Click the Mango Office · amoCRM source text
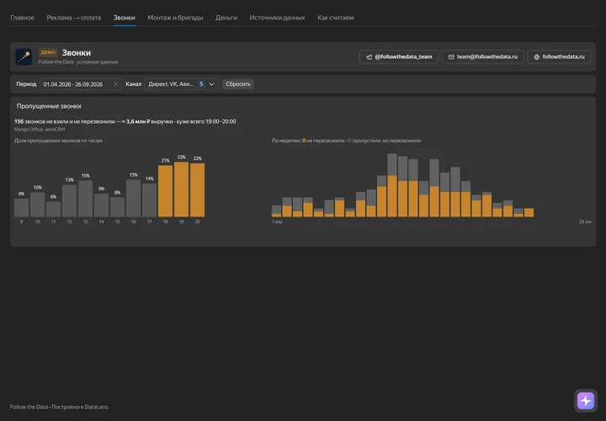 (40, 130)
